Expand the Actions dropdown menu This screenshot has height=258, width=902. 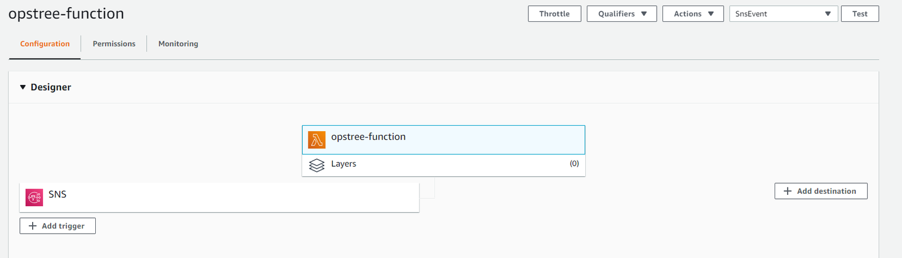point(692,14)
